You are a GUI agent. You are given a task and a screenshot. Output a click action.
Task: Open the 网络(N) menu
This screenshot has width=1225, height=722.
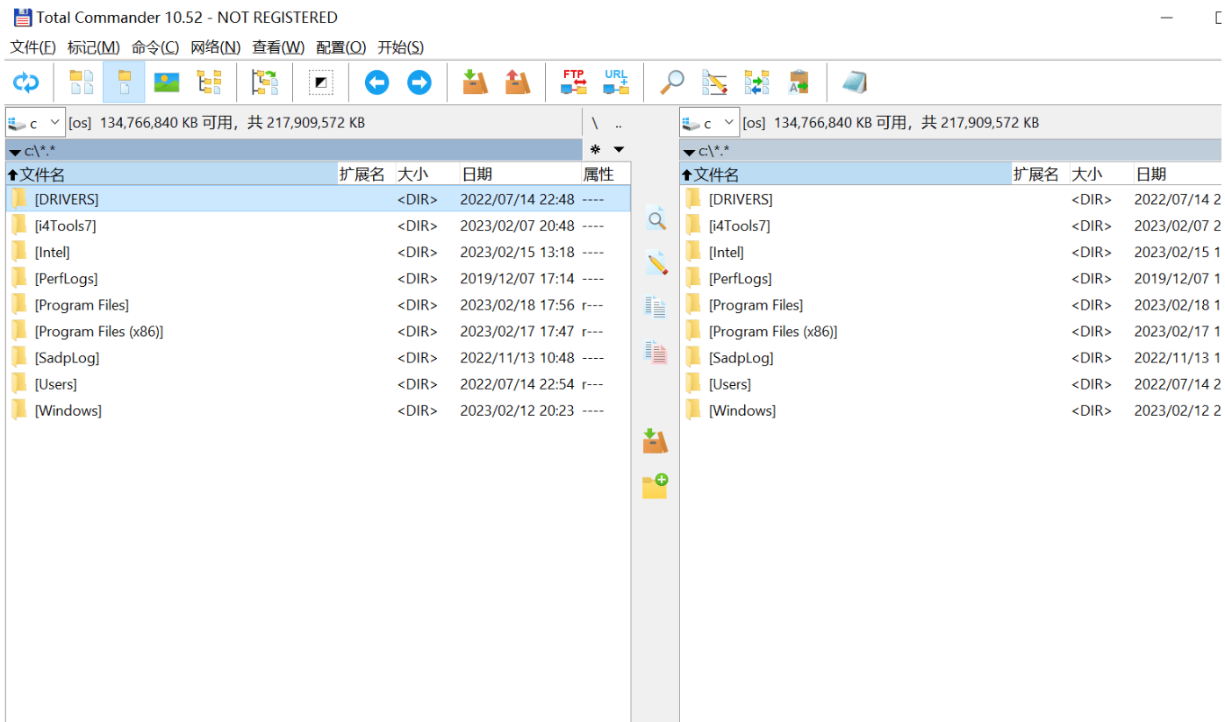click(x=216, y=47)
